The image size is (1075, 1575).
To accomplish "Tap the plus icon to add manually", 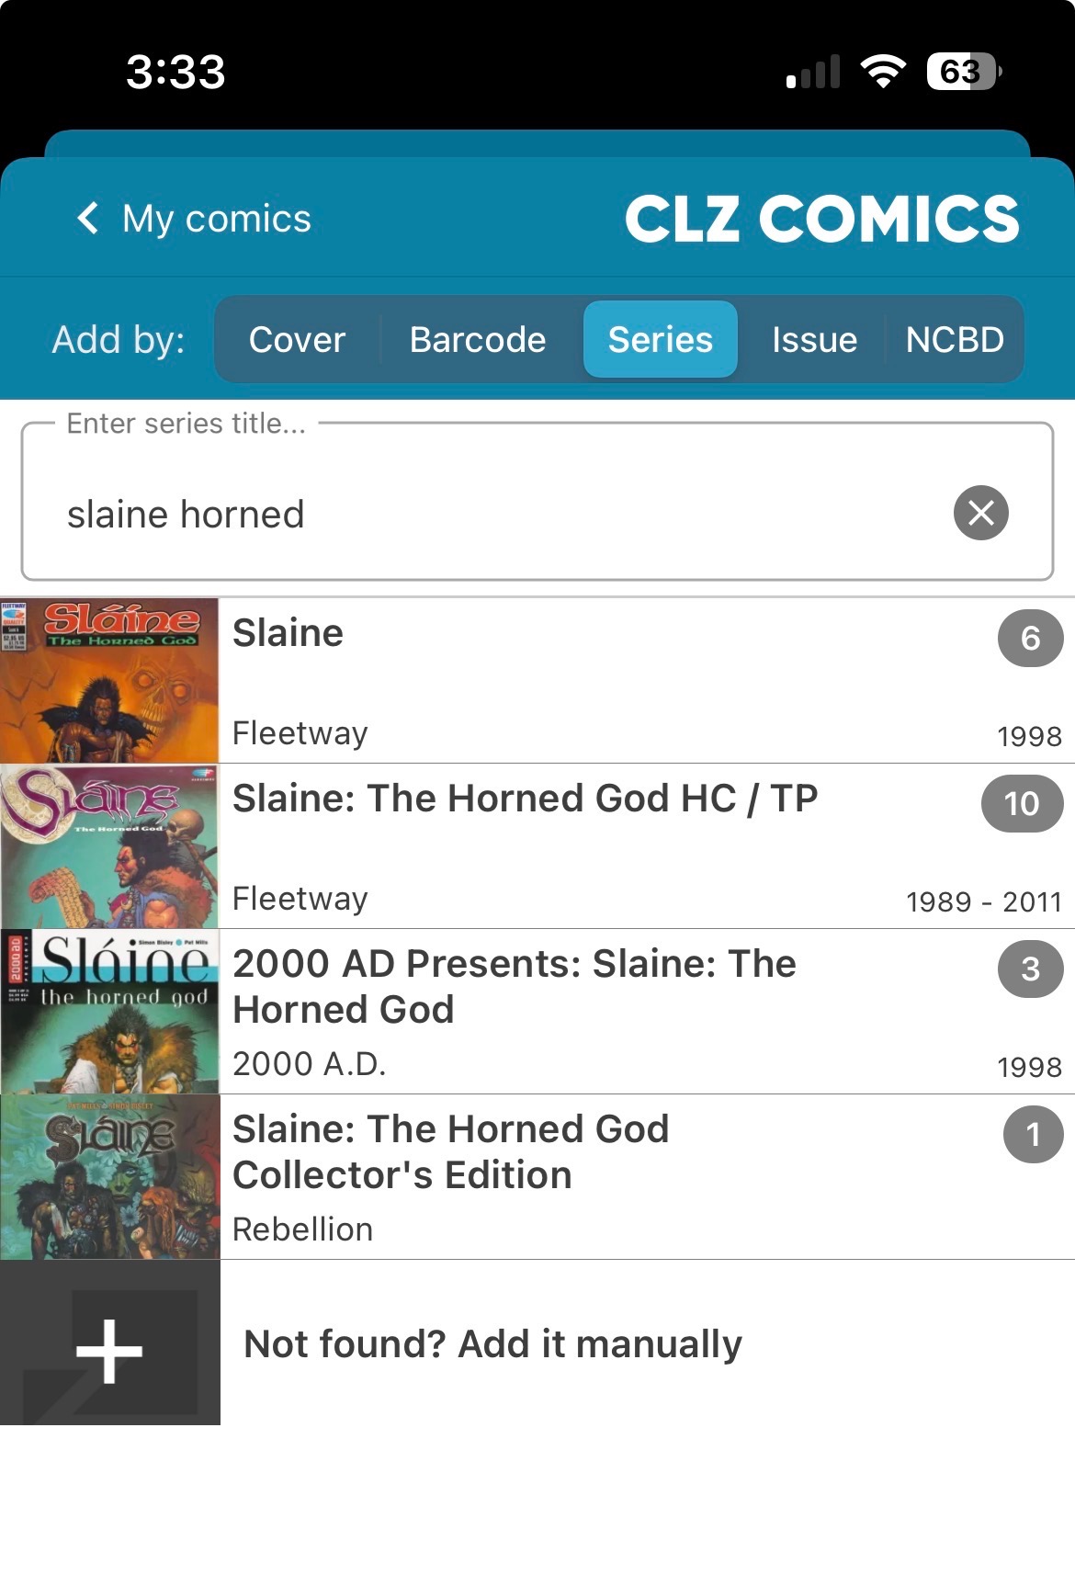I will coord(109,1351).
